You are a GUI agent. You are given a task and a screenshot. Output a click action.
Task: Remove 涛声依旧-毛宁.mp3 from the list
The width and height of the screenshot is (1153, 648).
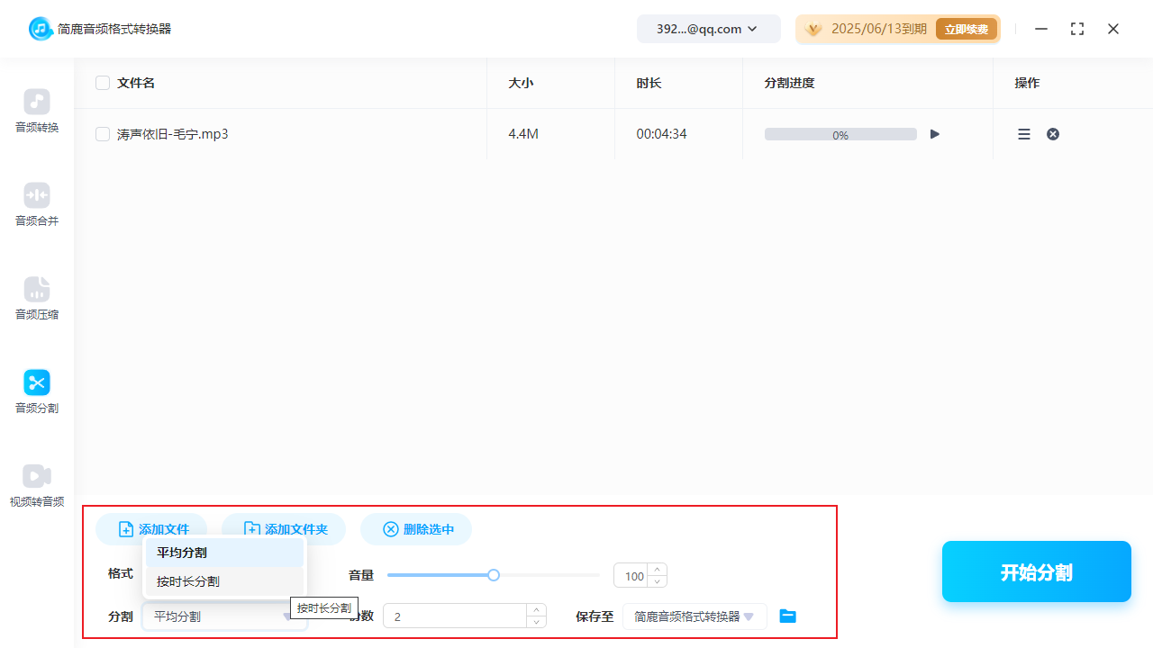[1052, 133]
